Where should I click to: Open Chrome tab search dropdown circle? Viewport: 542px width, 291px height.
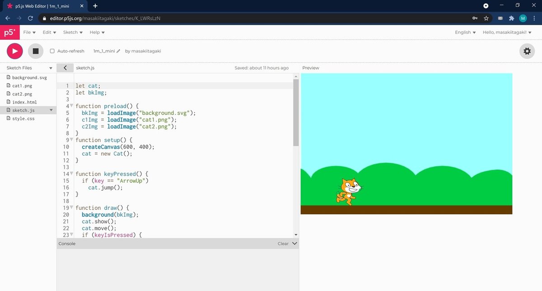[x=486, y=6]
